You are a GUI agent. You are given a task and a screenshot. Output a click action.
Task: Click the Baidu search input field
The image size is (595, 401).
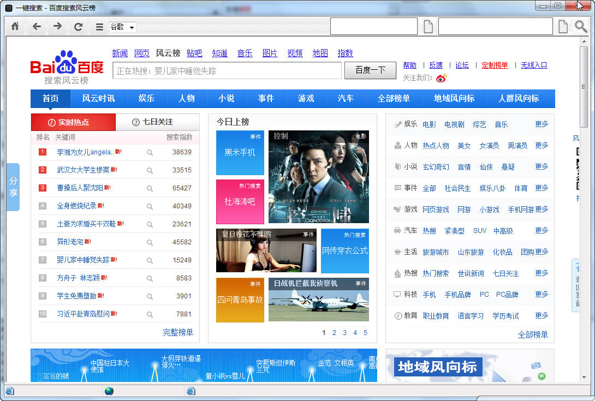pyautogui.click(x=227, y=70)
